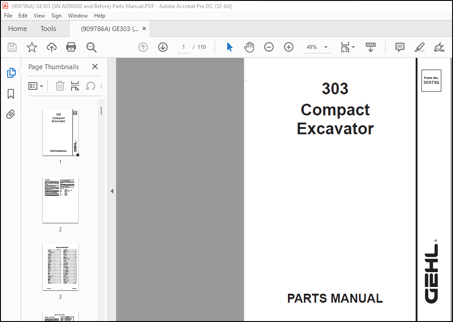Open the File menu
This screenshot has width=453, height=322.
8,16
